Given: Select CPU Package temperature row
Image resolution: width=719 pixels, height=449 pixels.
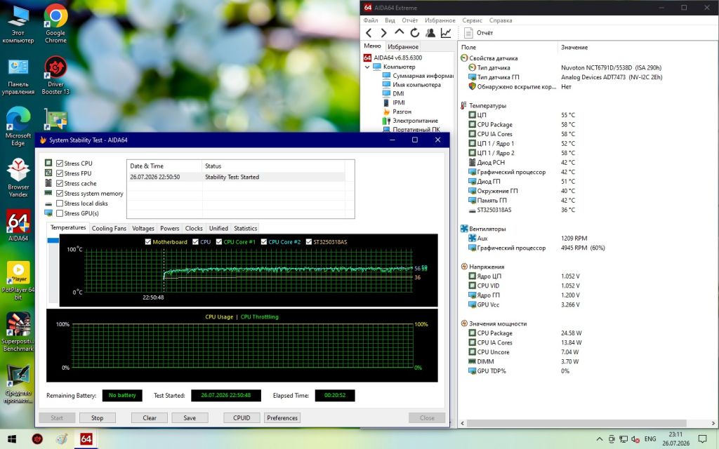Looking at the screenshot, I should [522, 125].
